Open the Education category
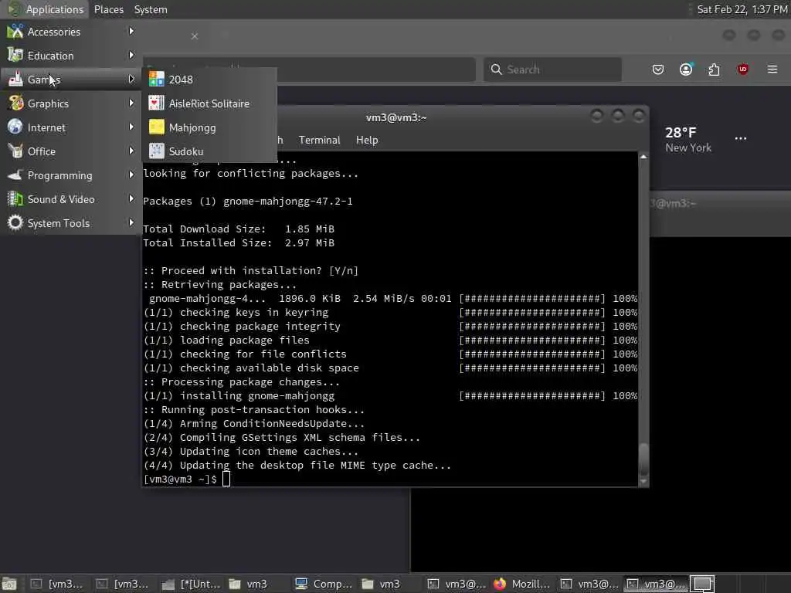This screenshot has width=791, height=593. tap(71, 56)
